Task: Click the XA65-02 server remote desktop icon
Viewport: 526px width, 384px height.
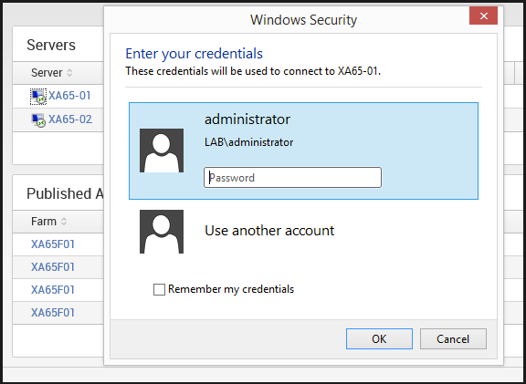Action: pos(38,120)
